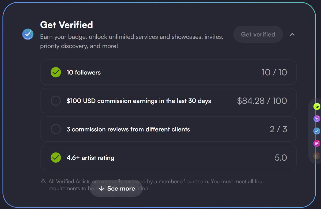Image resolution: width=321 pixels, height=209 pixels.
Task: Click the empty circle for $100 USD earnings
Action: click(56, 100)
